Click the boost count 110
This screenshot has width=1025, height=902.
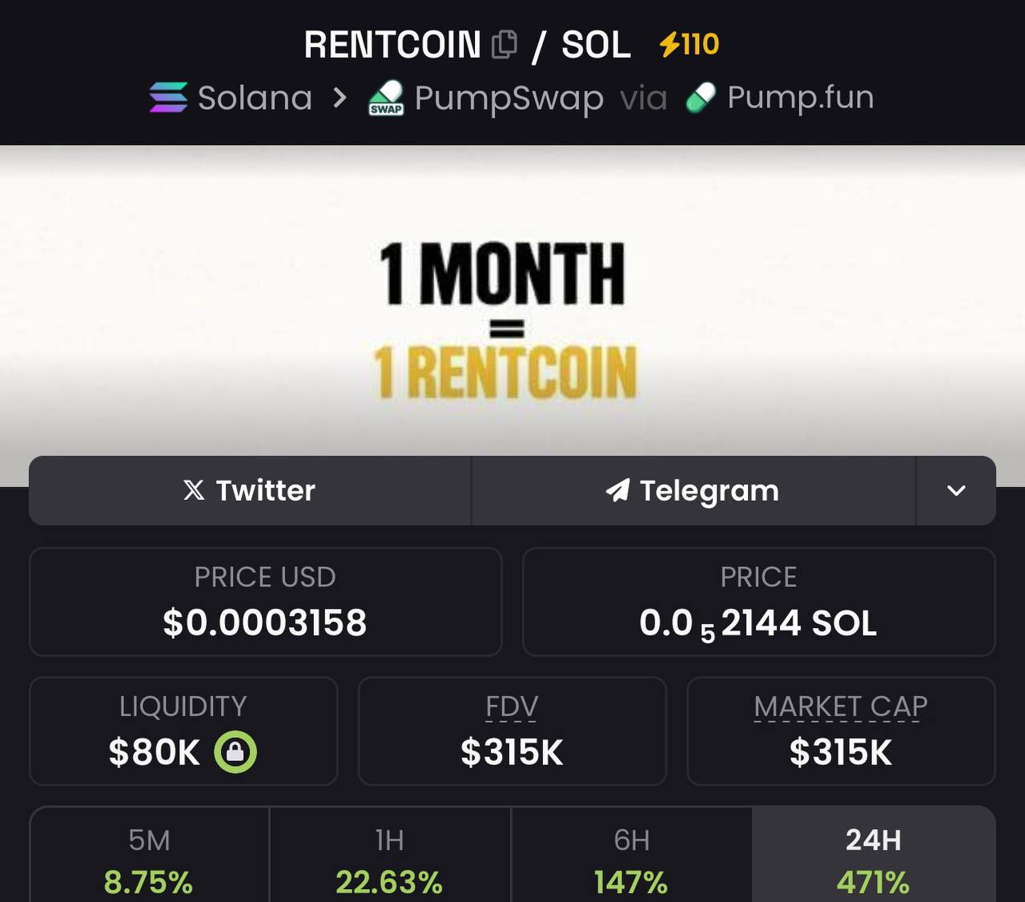pyautogui.click(x=700, y=44)
